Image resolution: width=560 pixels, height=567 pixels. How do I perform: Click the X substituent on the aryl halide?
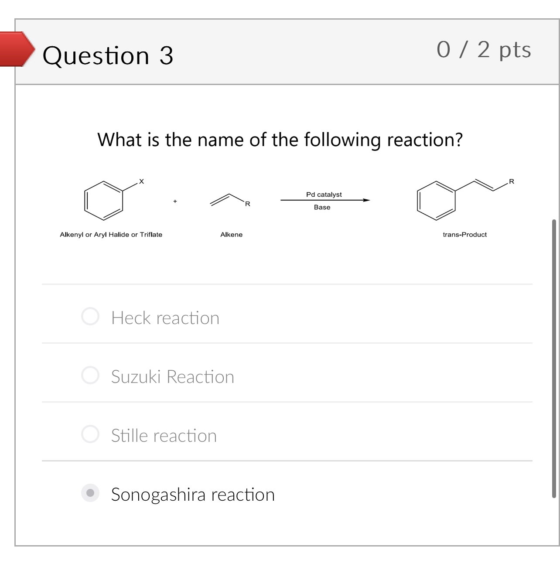click(x=140, y=181)
